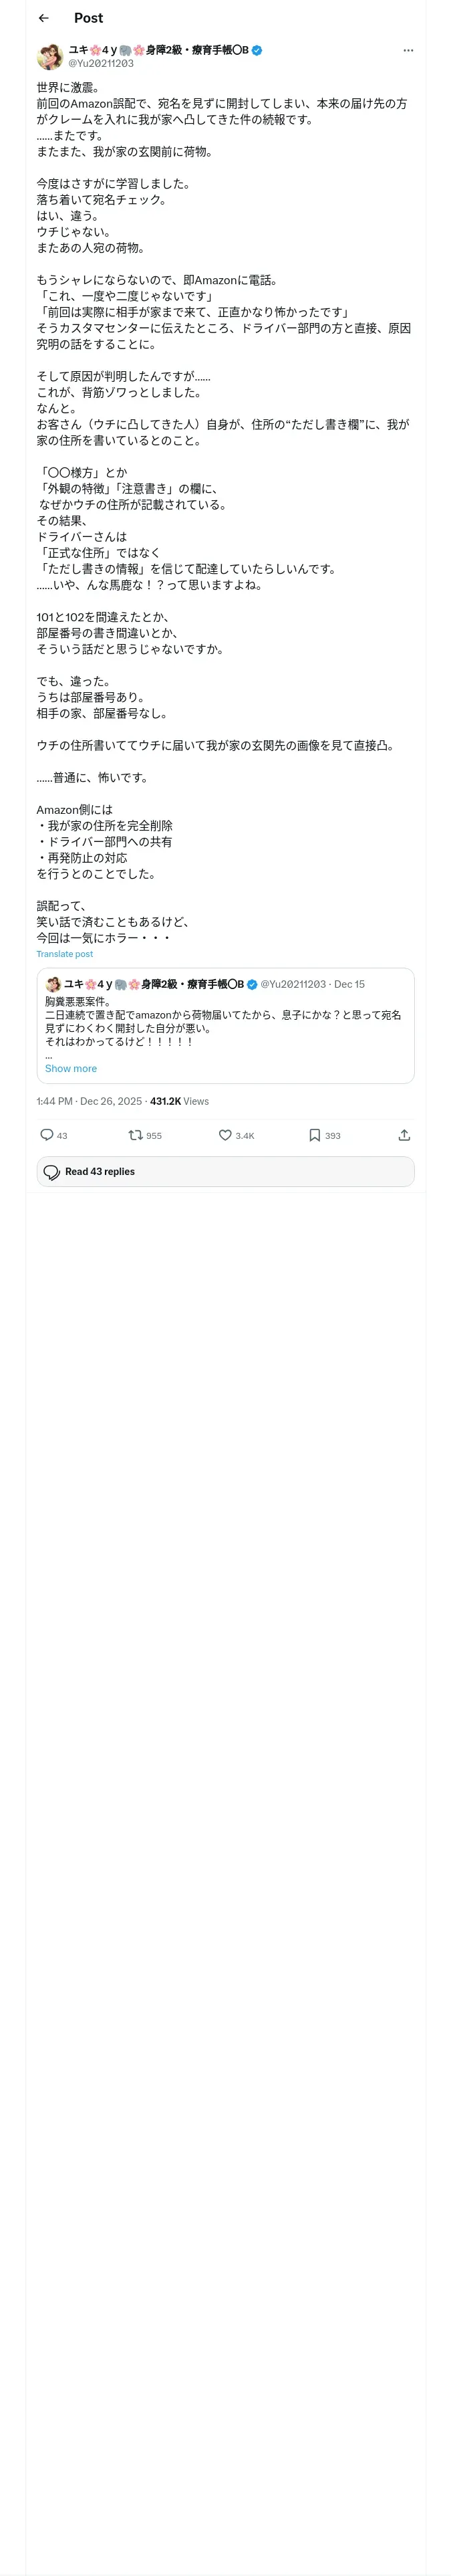
Task: Click the Translate post link
Action: [x=65, y=954]
